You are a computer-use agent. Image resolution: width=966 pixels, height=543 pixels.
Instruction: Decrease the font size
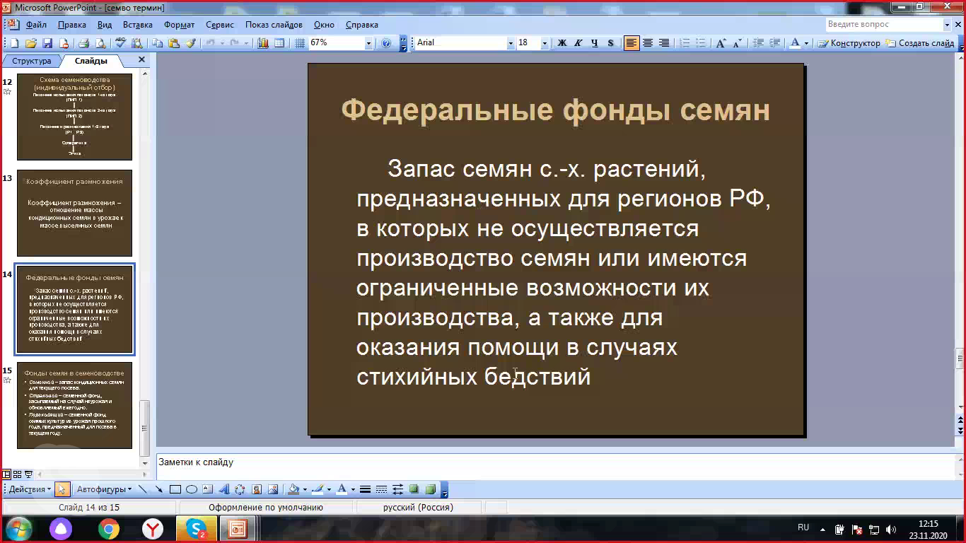737,43
